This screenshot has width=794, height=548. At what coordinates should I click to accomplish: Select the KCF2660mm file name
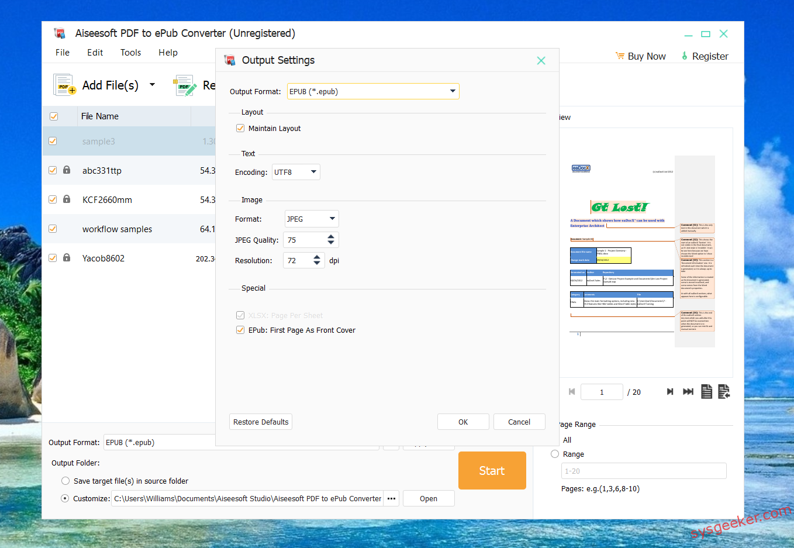[107, 200]
